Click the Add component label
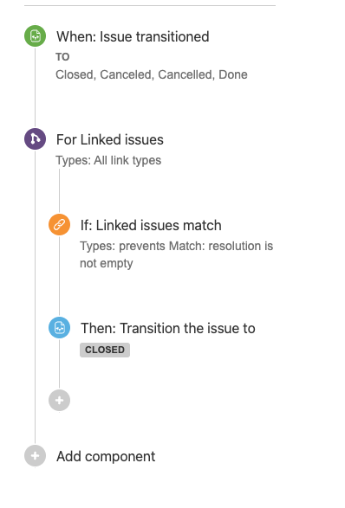Screen dimensions: 345x508 click(106, 456)
